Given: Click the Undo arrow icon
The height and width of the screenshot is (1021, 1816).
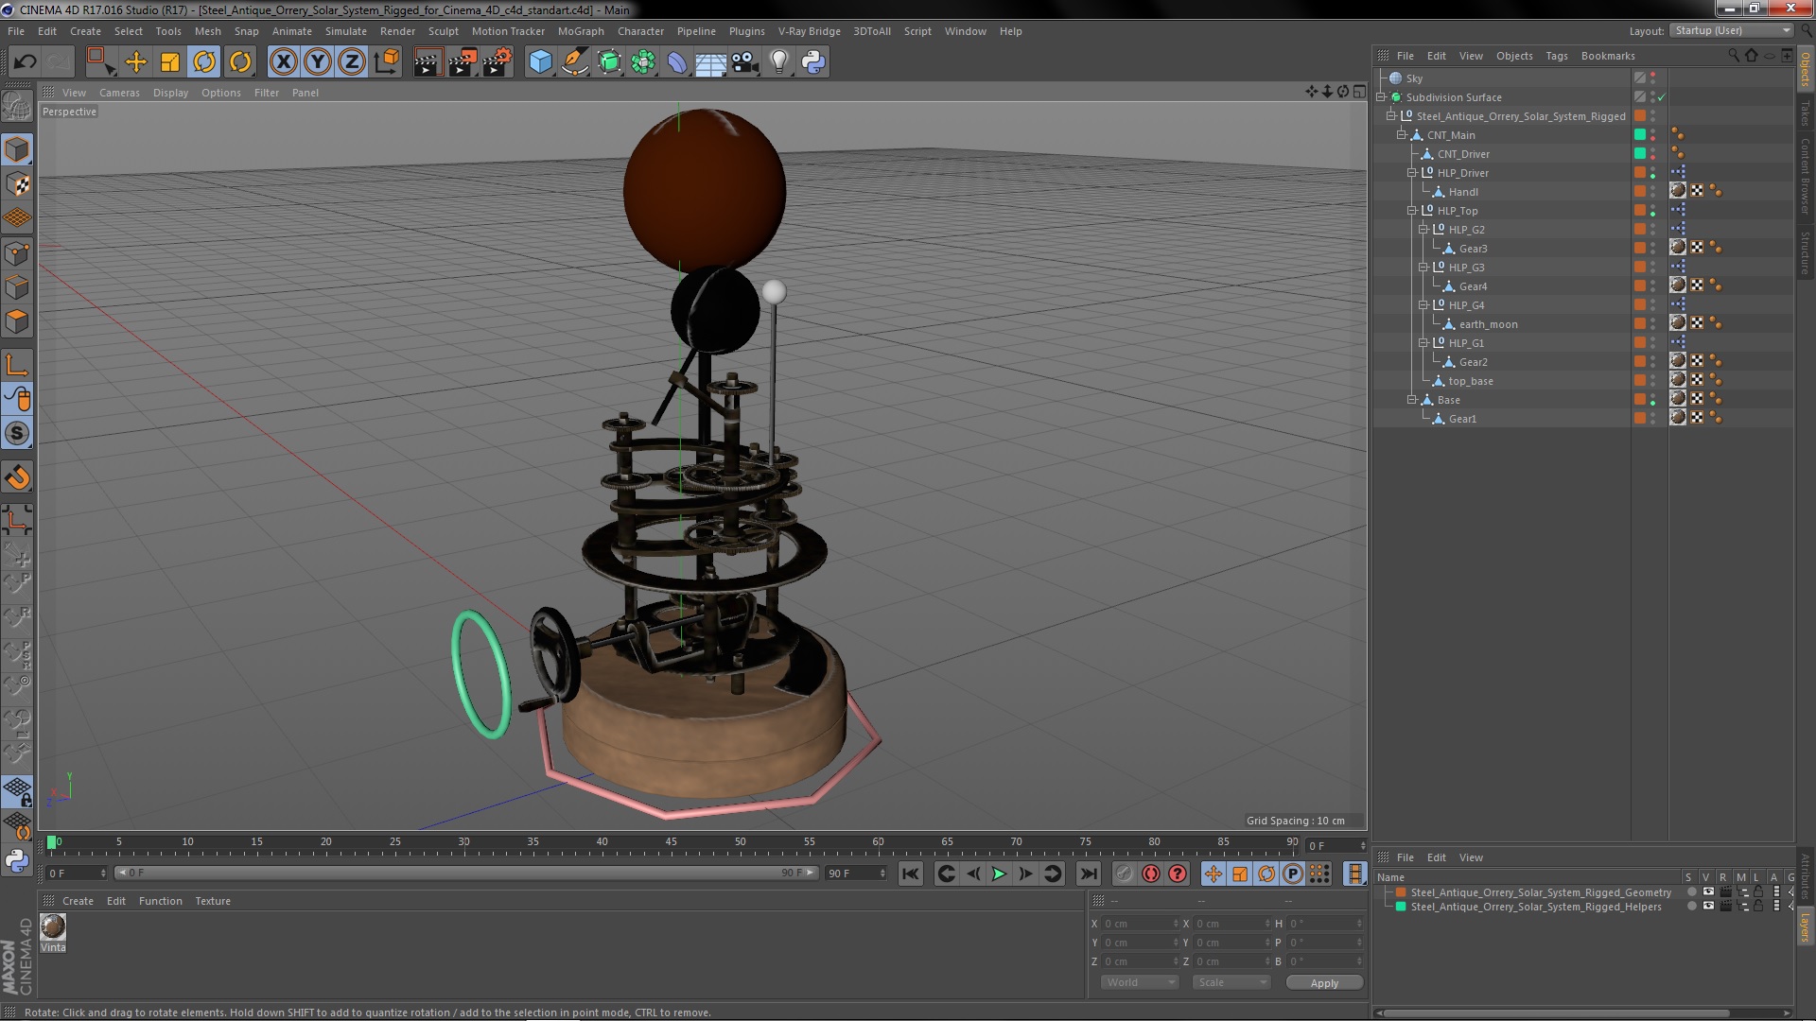Looking at the screenshot, I should pyautogui.click(x=25, y=62).
